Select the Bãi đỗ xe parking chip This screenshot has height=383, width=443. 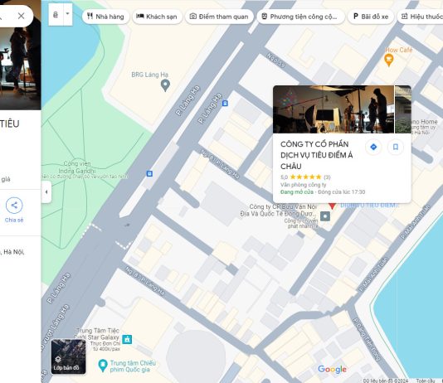(371, 17)
